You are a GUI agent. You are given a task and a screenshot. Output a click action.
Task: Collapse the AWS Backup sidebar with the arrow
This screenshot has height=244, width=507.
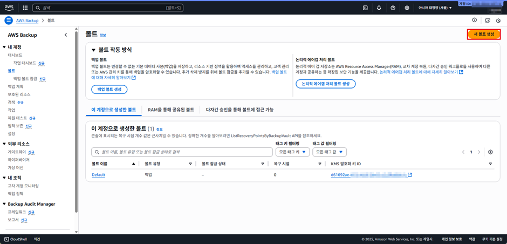point(66,35)
